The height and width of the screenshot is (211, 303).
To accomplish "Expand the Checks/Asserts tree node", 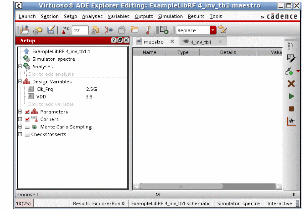I will click(x=20, y=134).
